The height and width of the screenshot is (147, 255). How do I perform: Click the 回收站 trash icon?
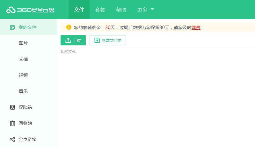pos(12,123)
